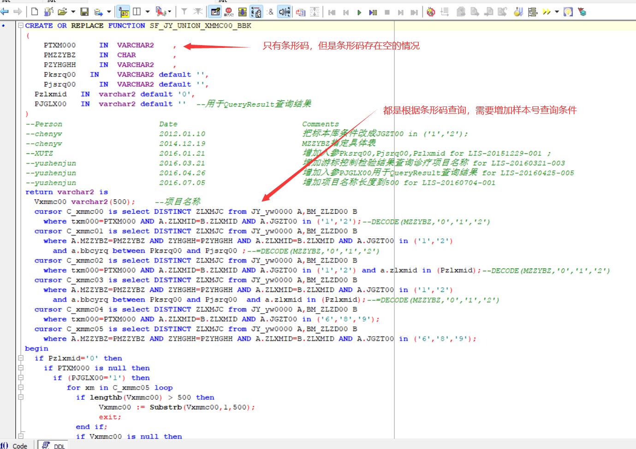636x449 pixels.
Task: Click the open folder icon
Action: [62, 12]
